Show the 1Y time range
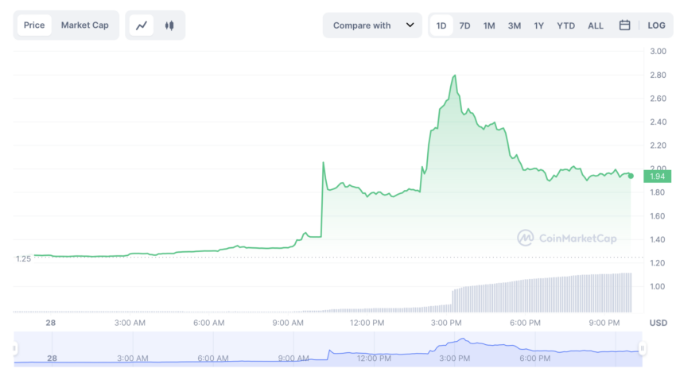Screen dimensions: 676x376 tap(538, 26)
